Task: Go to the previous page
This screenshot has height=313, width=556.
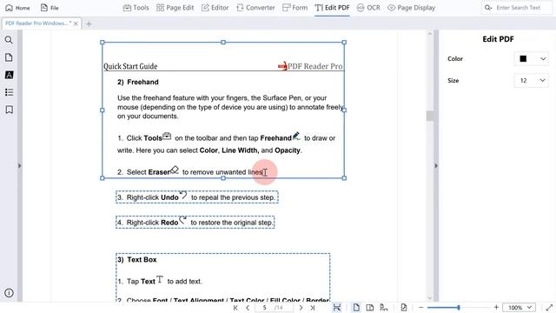Action: (x=248, y=308)
